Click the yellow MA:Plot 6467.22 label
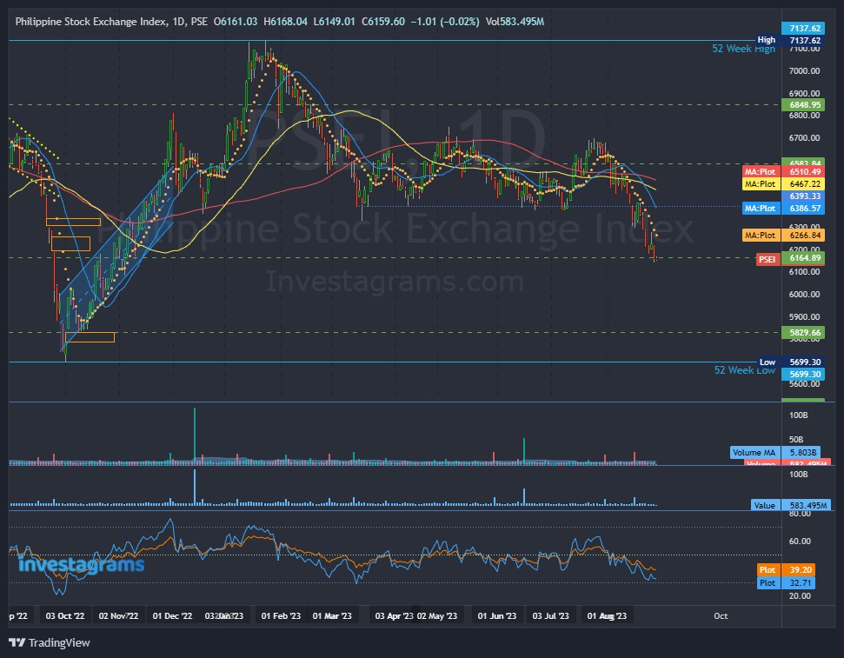 coord(783,184)
